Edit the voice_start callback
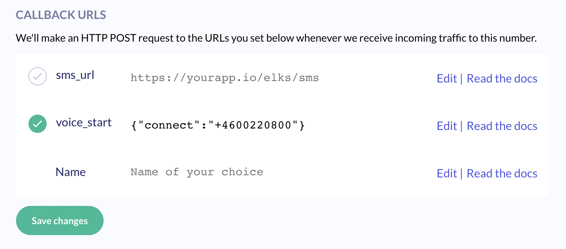Viewport: 566px width, 249px height. pos(447,126)
